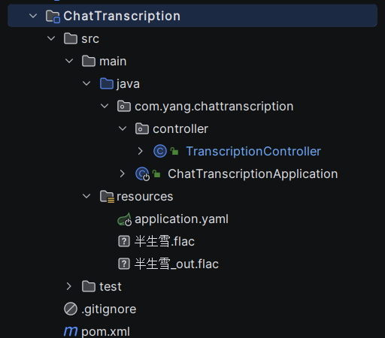385x338 pixels.
Task: Click the green public lock badge beside TranscriptionController
Action: point(174,151)
